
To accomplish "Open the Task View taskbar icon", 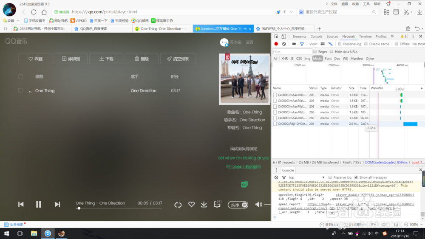I will 20,233.
